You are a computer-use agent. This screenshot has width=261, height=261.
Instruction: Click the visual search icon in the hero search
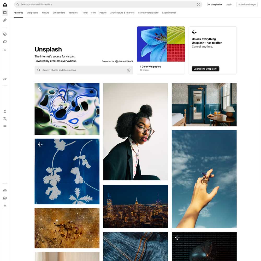(x=129, y=70)
